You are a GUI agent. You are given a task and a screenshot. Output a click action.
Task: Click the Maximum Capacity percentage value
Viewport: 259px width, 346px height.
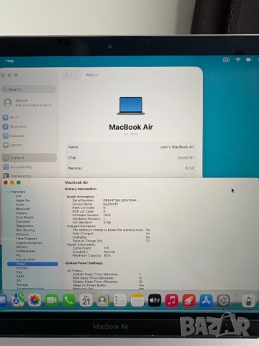coord(107,255)
